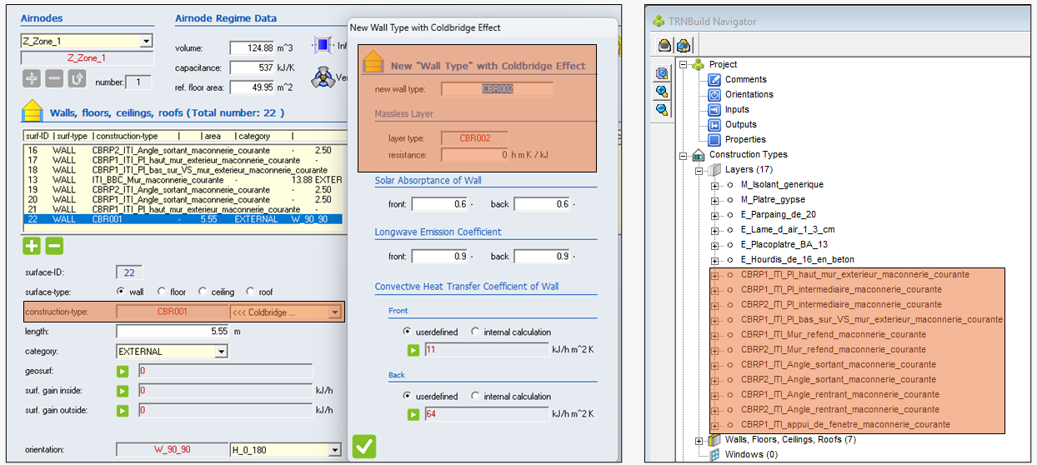Click the green add surface plus button
The height and width of the screenshot is (465, 1037).
[32, 246]
